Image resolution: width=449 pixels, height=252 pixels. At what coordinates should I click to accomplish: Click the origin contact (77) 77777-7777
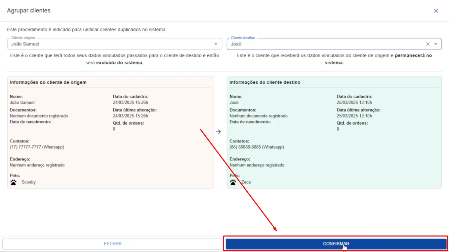37,147
